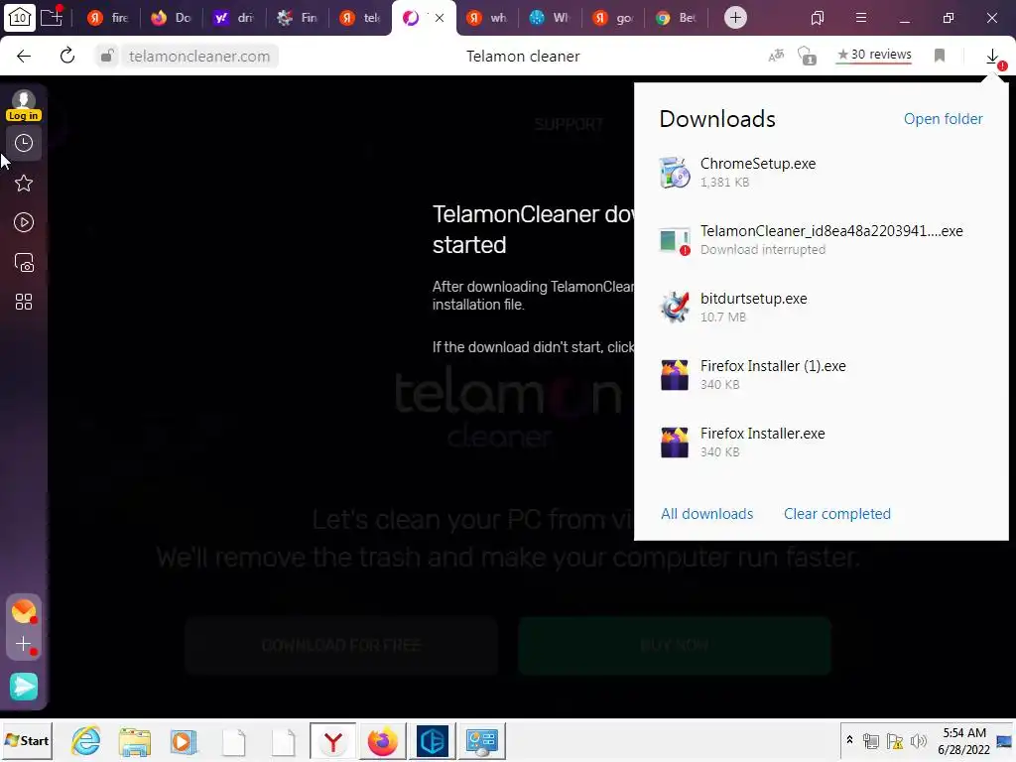This screenshot has width=1016, height=762.
Task: Launch Internet Explorer from taskbar
Action: click(x=86, y=741)
